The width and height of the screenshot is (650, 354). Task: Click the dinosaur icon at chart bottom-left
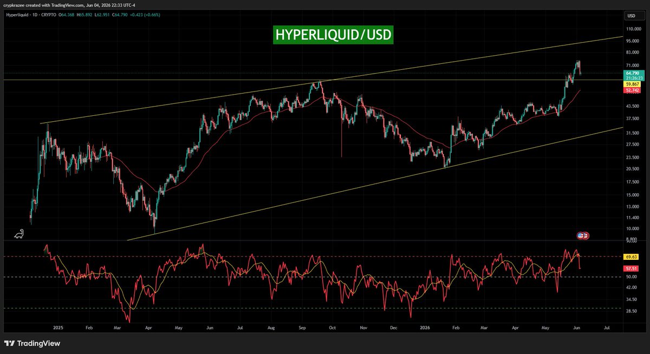click(x=19, y=234)
